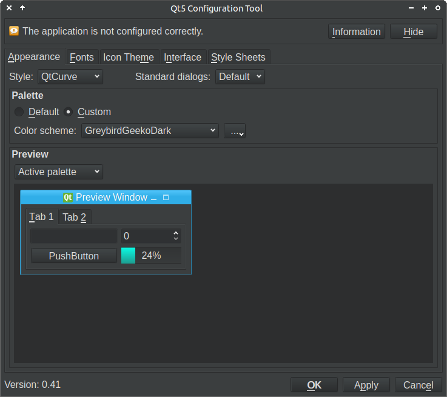447x397 pixels.
Task: Click the 'Standard dialogs:' label
Action: click(x=173, y=76)
